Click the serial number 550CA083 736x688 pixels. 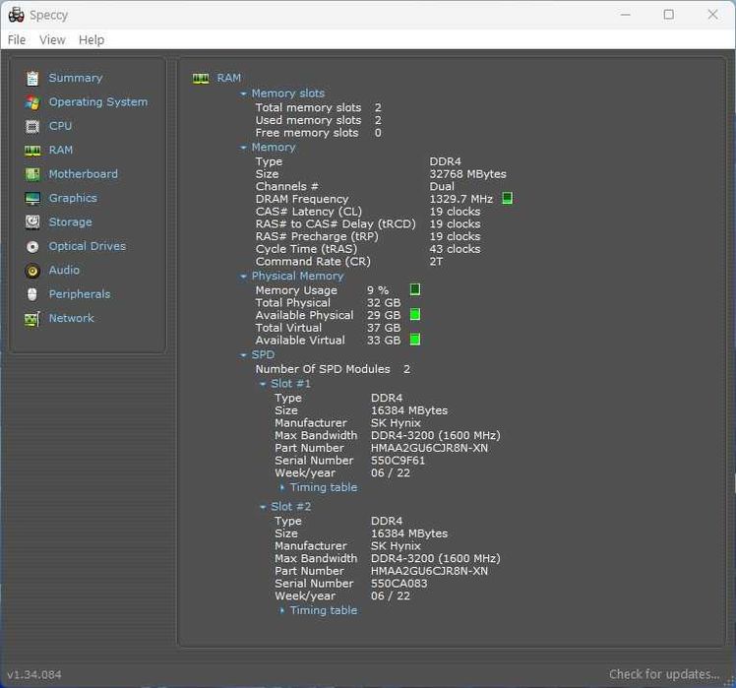click(399, 584)
